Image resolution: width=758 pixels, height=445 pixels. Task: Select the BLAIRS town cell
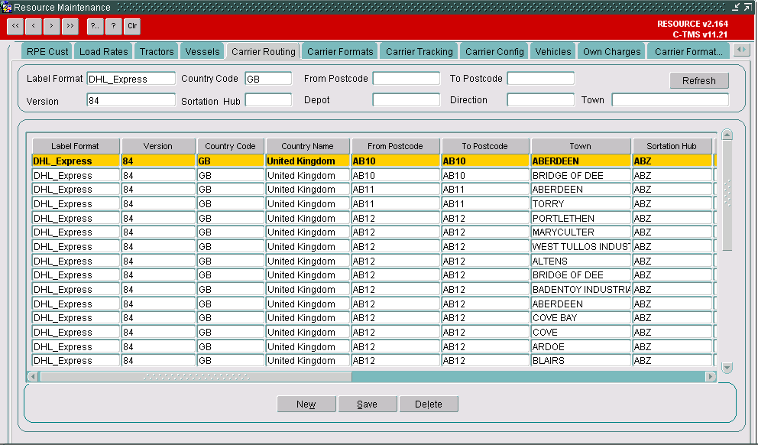click(581, 360)
